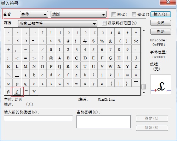Click the capital letter G cell
Image resolution: width=177 pixels, height=141 pixels.
coord(110,58)
